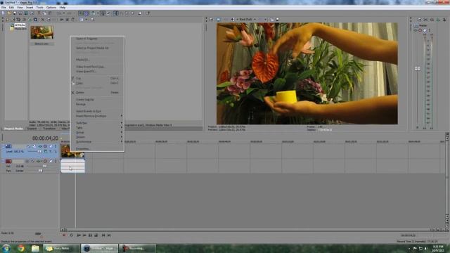450x253 pixels.
Task: Toggle Automatic Crossfades in main toolbar
Action: pyautogui.click(x=86, y=13)
